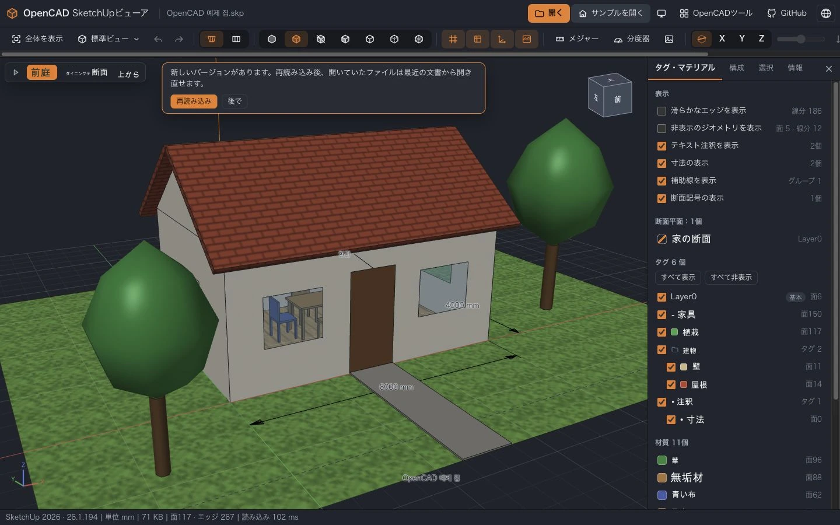
Task: Enable 非表示のジオメトリを表示 checkbox
Action: pyautogui.click(x=661, y=128)
